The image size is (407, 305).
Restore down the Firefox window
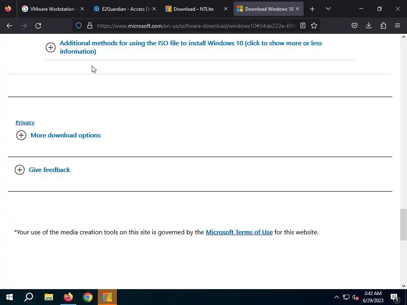pyautogui.click(x=380, y=9)
